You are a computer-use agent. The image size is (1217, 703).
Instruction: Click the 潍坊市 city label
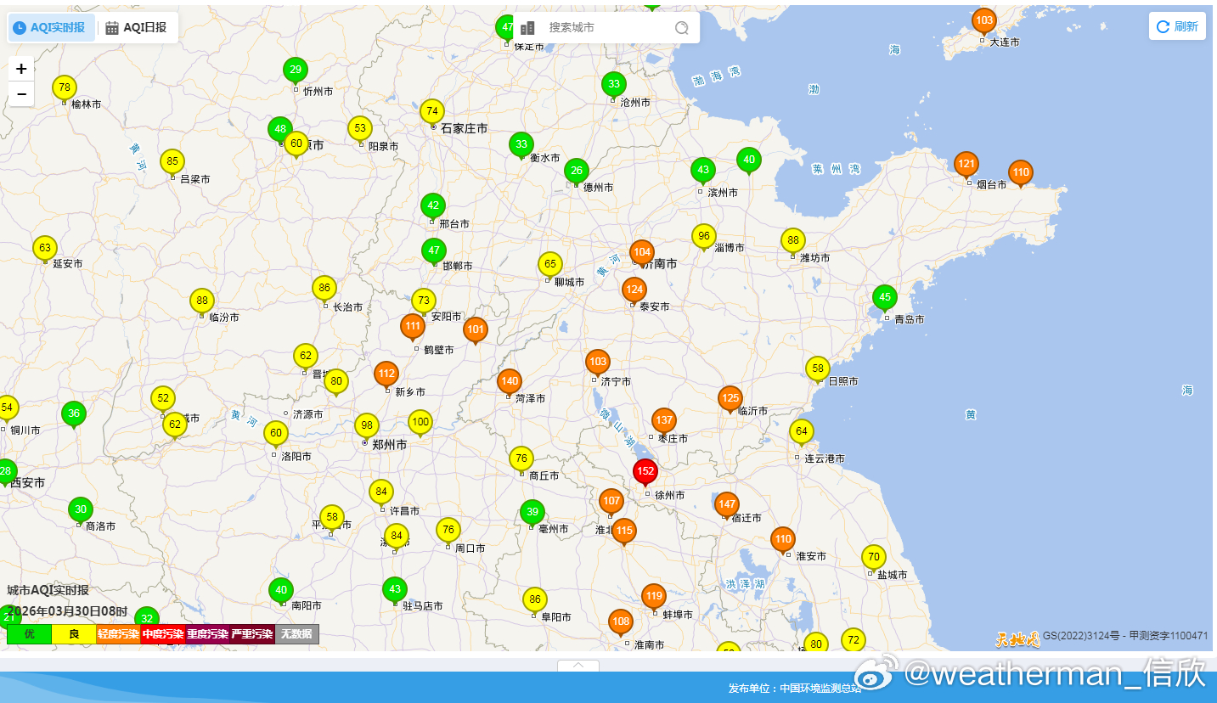tap(814, 258)
